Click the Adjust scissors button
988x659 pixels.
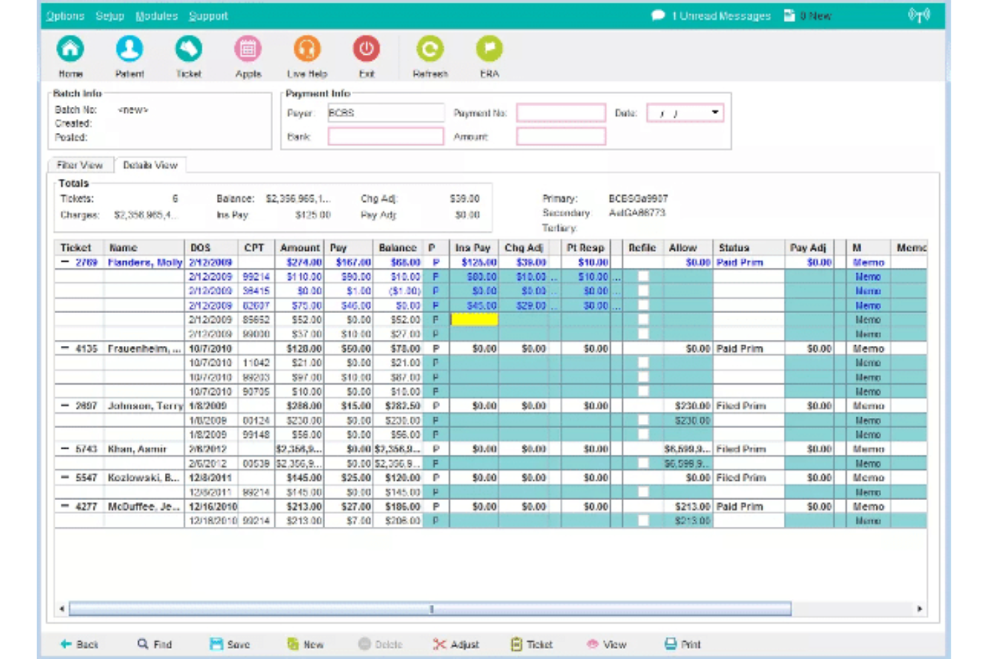456,644
